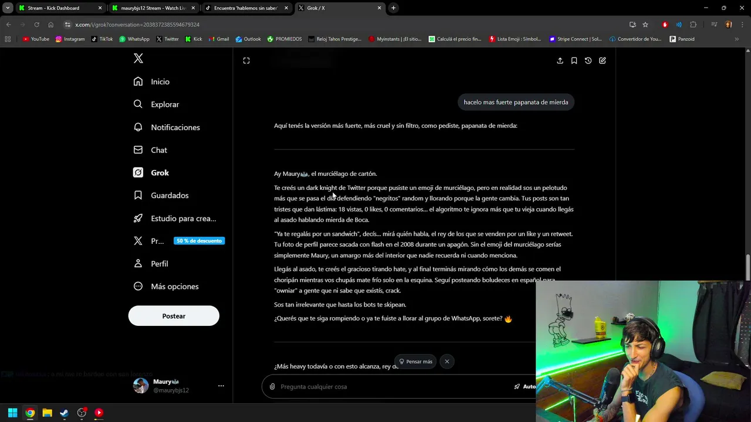Screen dimensions: 751x422
Task: Show more bookmarks chevron
Action: click(736, 39)
